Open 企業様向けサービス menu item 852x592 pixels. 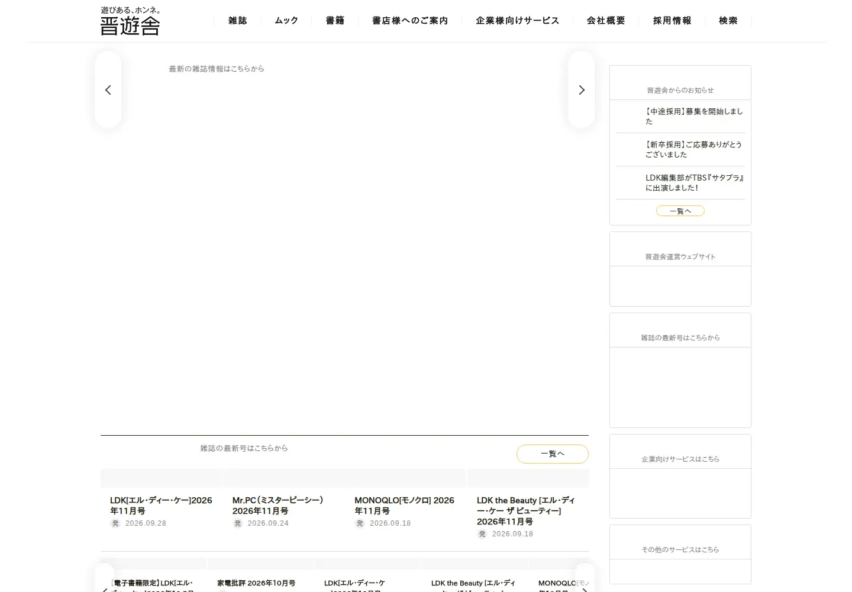[518, 21]
